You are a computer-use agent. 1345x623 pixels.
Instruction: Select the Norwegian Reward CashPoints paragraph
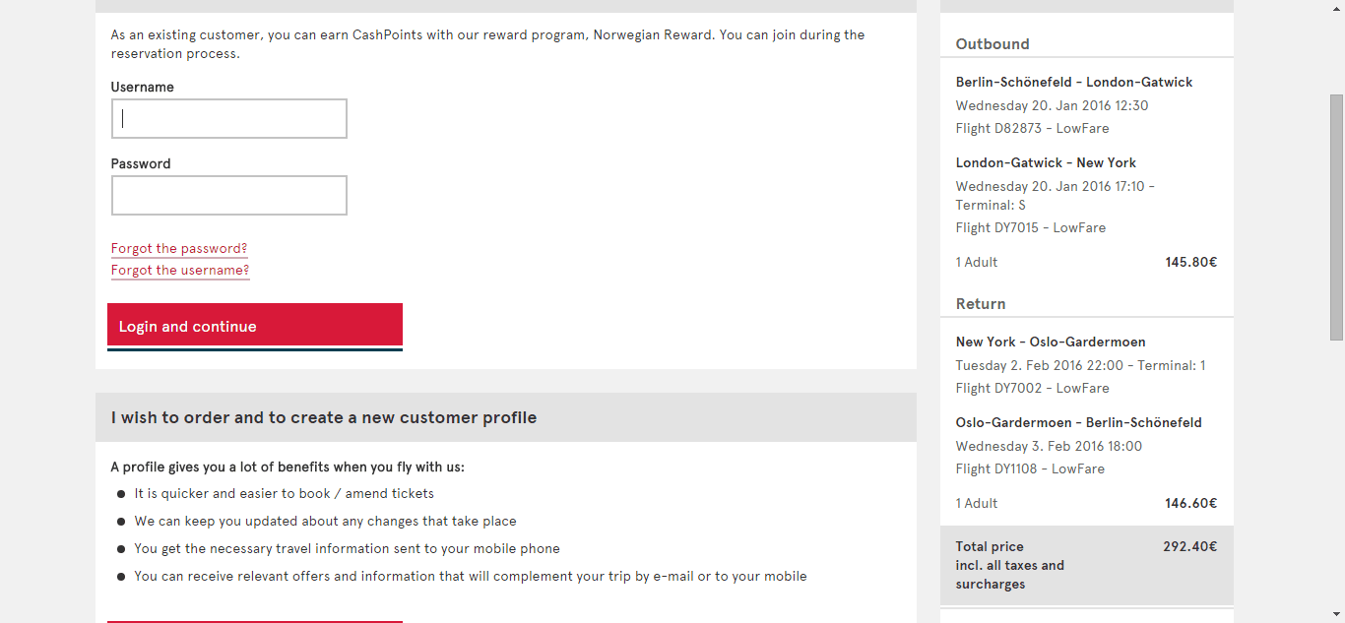tap(488, 44)
